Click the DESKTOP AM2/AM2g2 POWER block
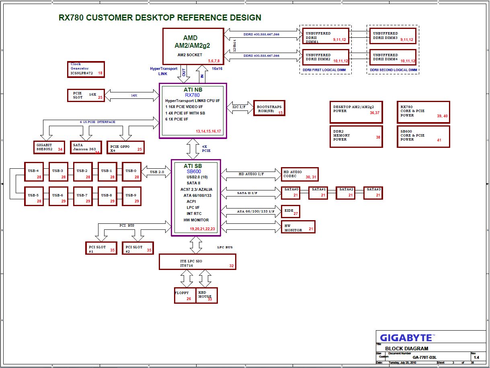490x368 pixels. click(x=356, y=112)
